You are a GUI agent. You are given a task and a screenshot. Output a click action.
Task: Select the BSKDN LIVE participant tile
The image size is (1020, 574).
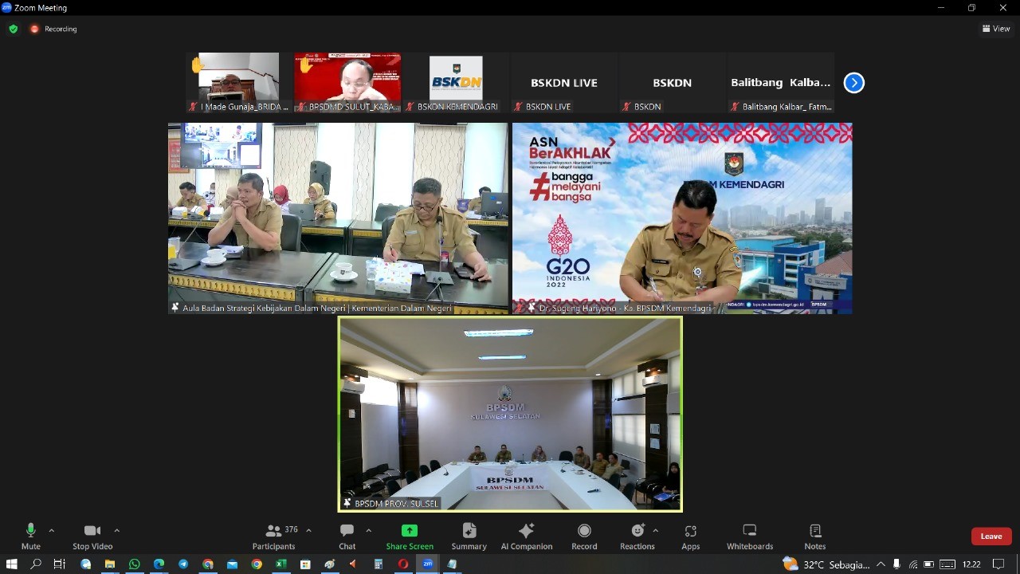point(563,82)
